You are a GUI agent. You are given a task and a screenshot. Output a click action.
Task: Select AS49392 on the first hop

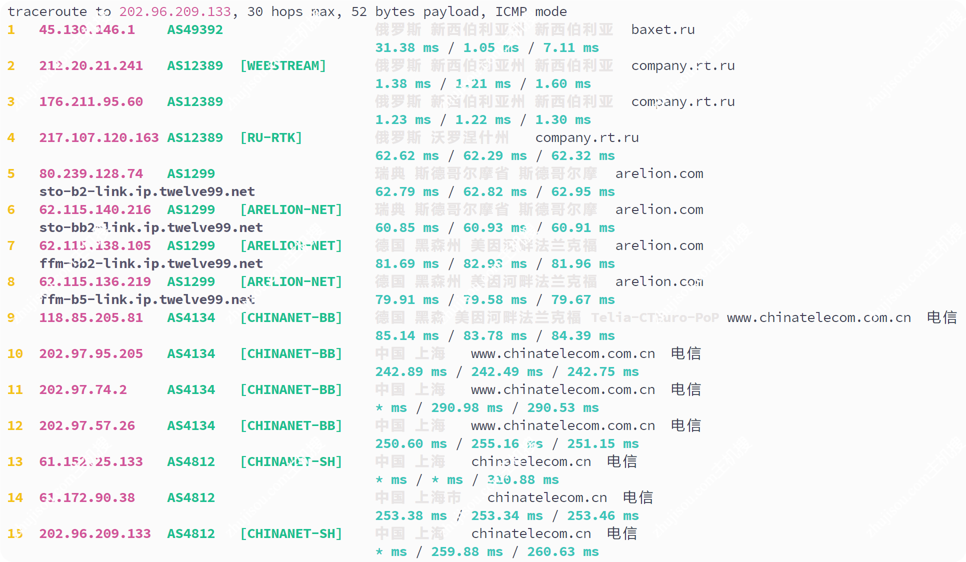pyautogui.click(x=194, y=29)
